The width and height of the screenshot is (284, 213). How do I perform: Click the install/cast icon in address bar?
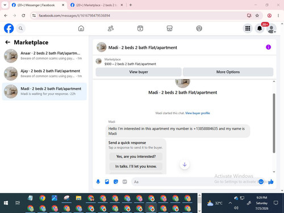click(x=249, y=15)
